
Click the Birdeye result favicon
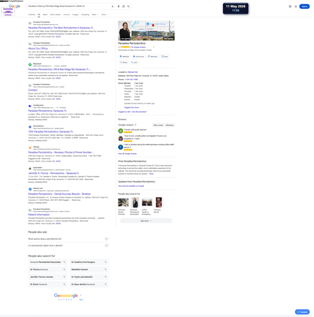coord(30,190)
